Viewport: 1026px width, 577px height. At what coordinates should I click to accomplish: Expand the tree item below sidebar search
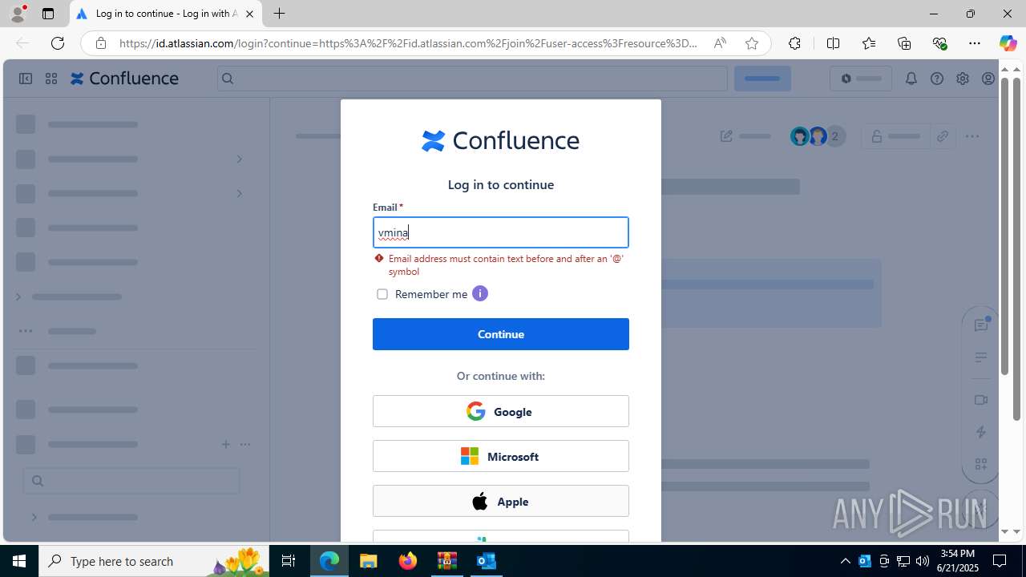pyautogui.click(x=34, y=517)
